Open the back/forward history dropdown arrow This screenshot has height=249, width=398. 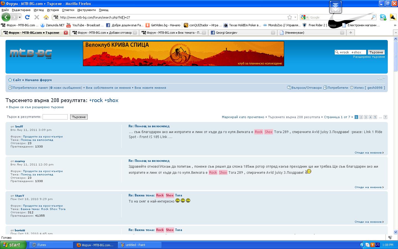[x=20, y=17]
